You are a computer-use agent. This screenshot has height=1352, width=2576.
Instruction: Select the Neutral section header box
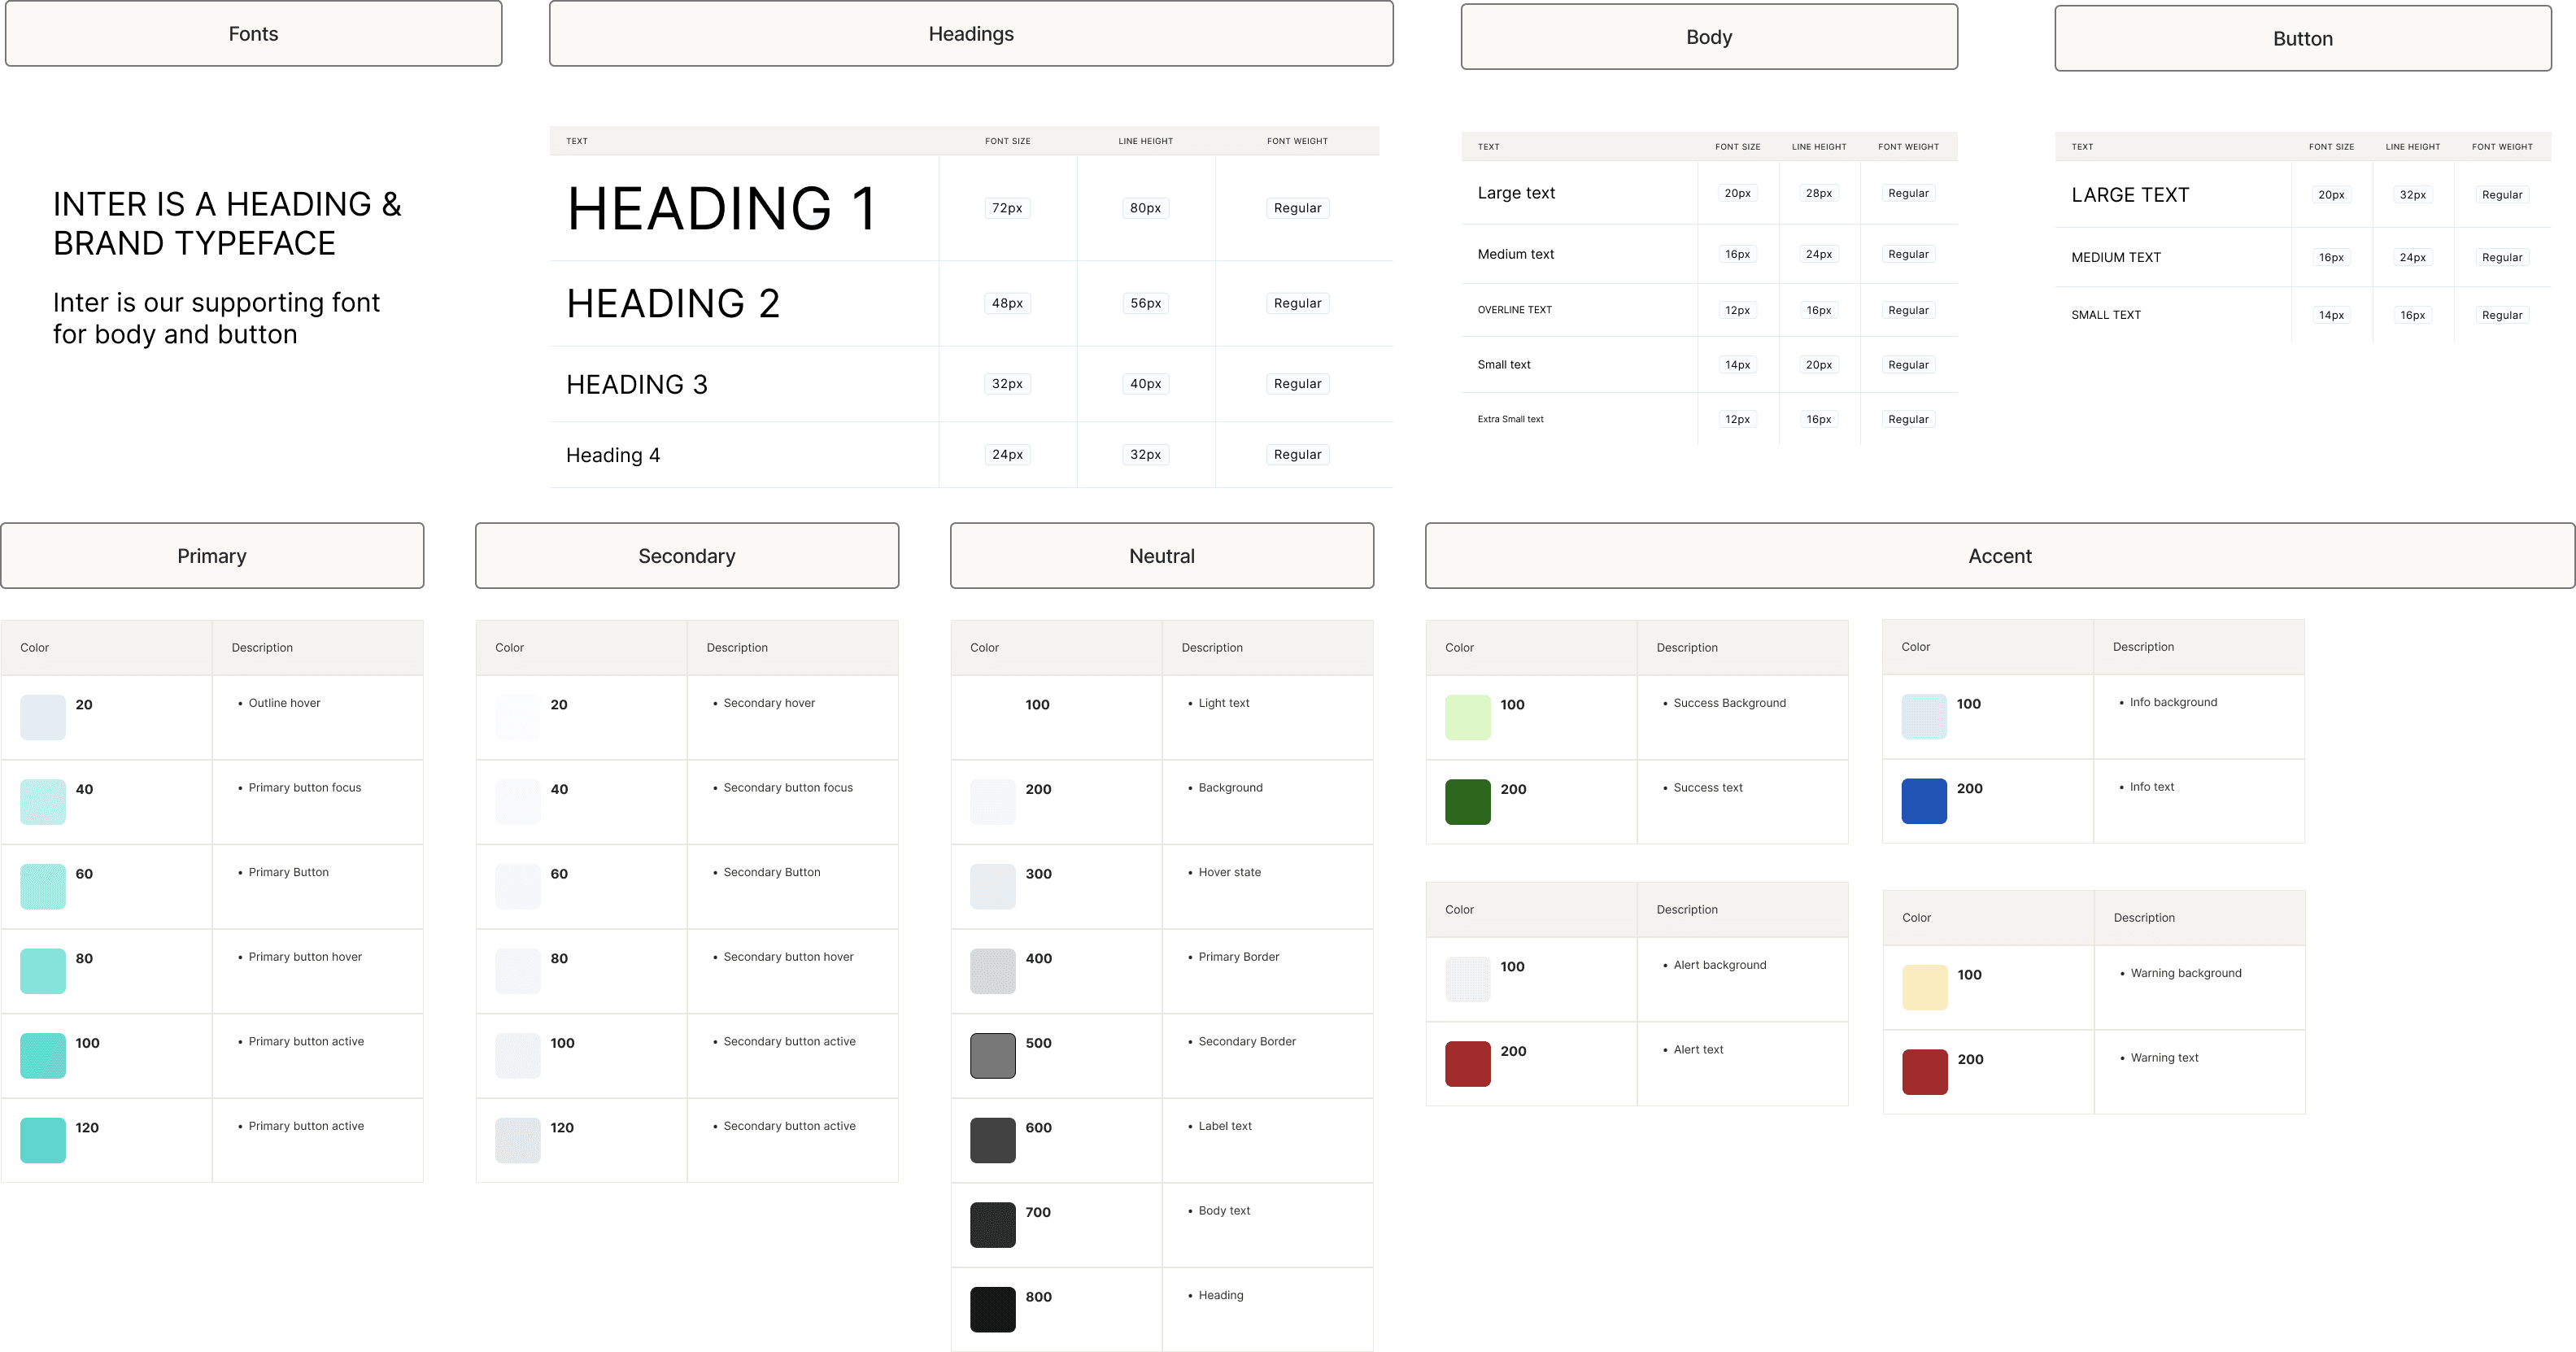1161,556
